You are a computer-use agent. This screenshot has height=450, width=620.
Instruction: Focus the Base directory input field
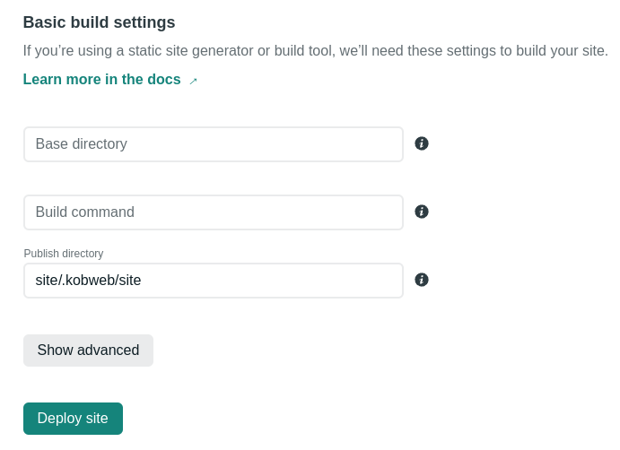coord(214,144)
